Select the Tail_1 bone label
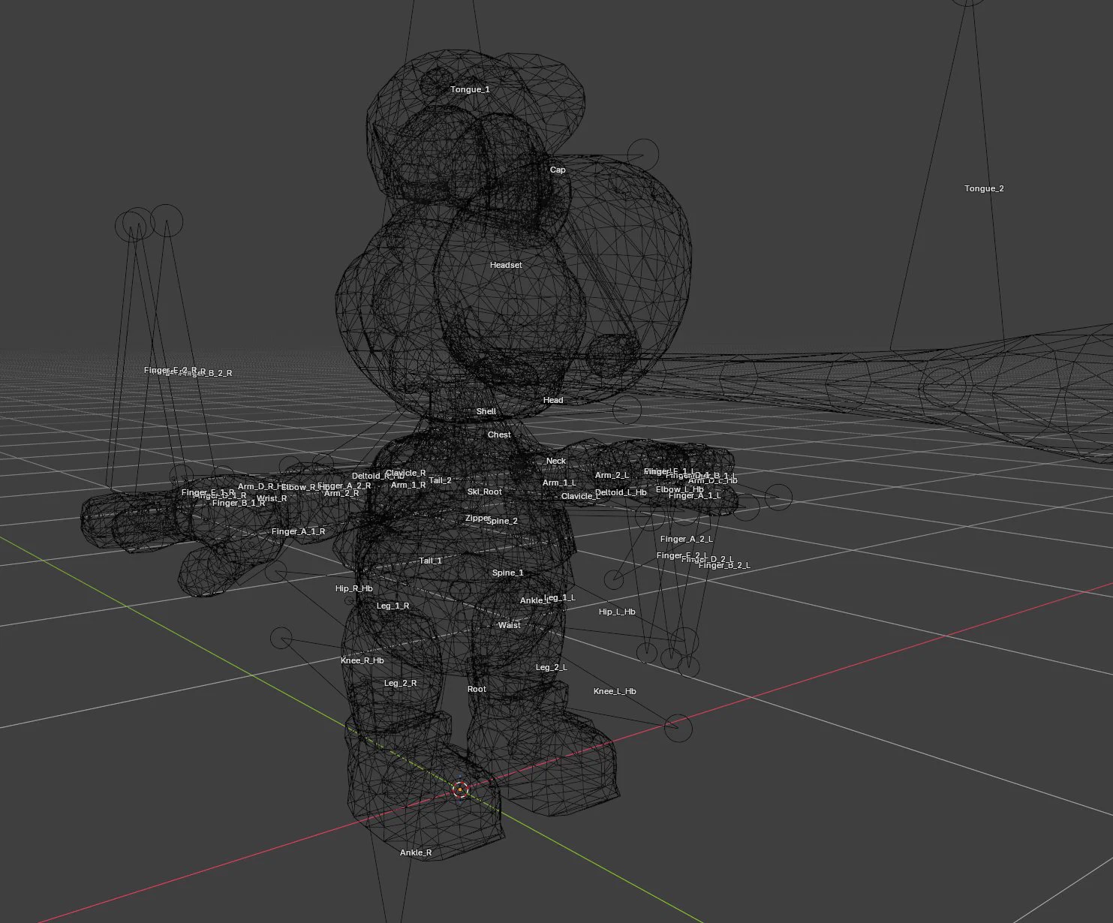 pyautogui.click(x=430, y=561)
